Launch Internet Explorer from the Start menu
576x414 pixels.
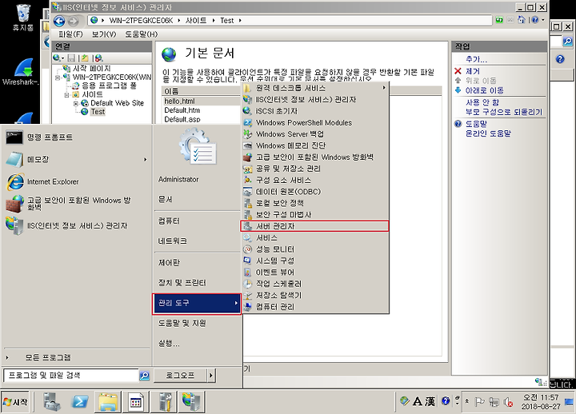[77, 181]
